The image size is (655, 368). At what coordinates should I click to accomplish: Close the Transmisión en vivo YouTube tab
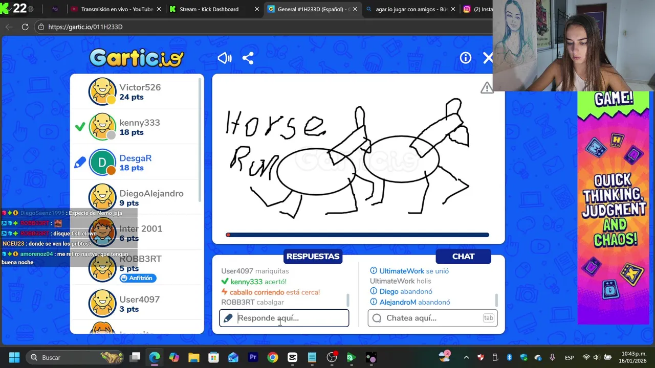(159, 9)
